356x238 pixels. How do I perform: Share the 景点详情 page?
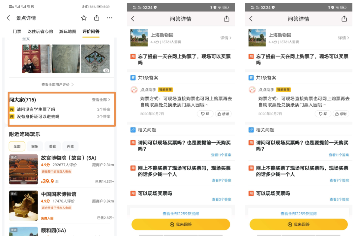97,18
